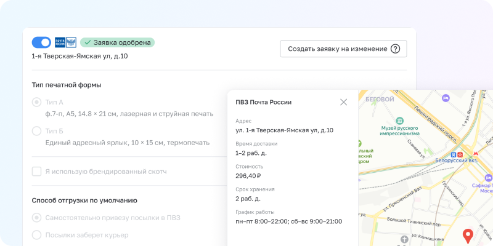Screen dimensions: 493x246
Task: Click the Заявка одобрена status badge
Action: 117,42
